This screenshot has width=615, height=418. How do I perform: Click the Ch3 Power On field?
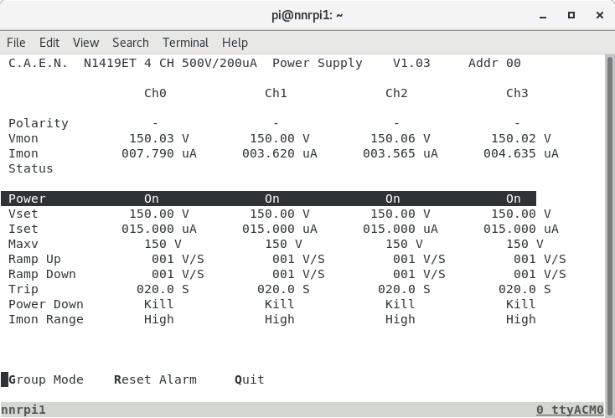point(514,199)
